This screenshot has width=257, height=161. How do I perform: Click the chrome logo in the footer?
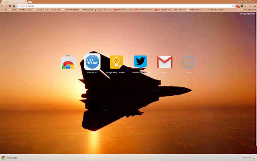coord(9,157)
